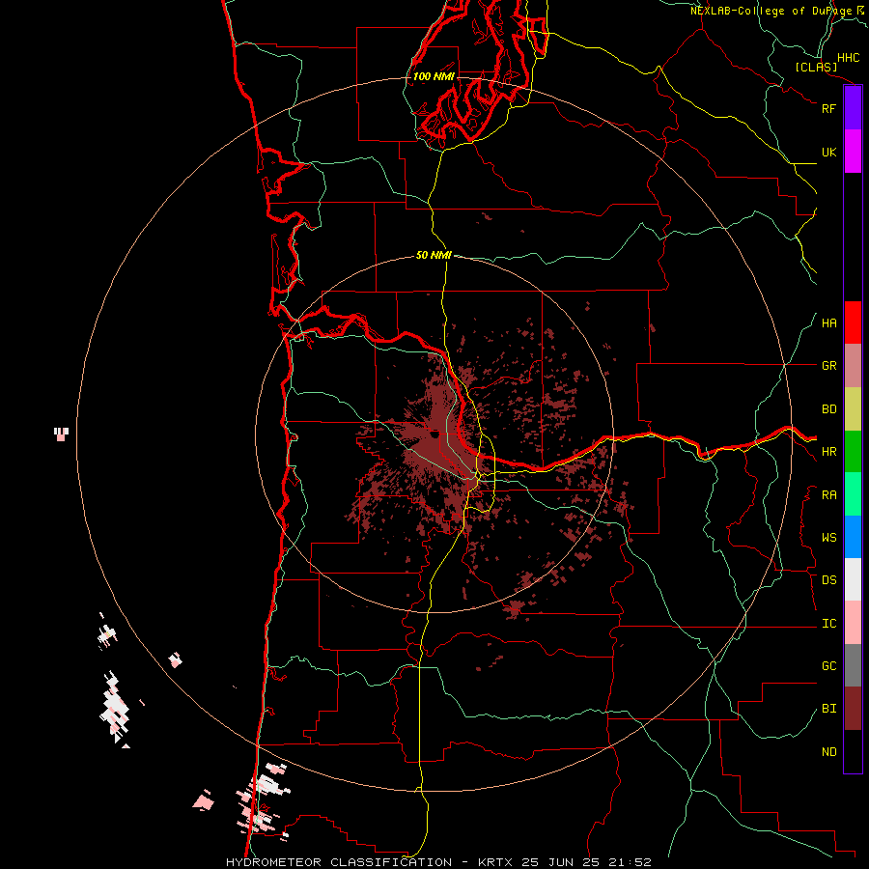Click the RF legend label

pos(828,108)
